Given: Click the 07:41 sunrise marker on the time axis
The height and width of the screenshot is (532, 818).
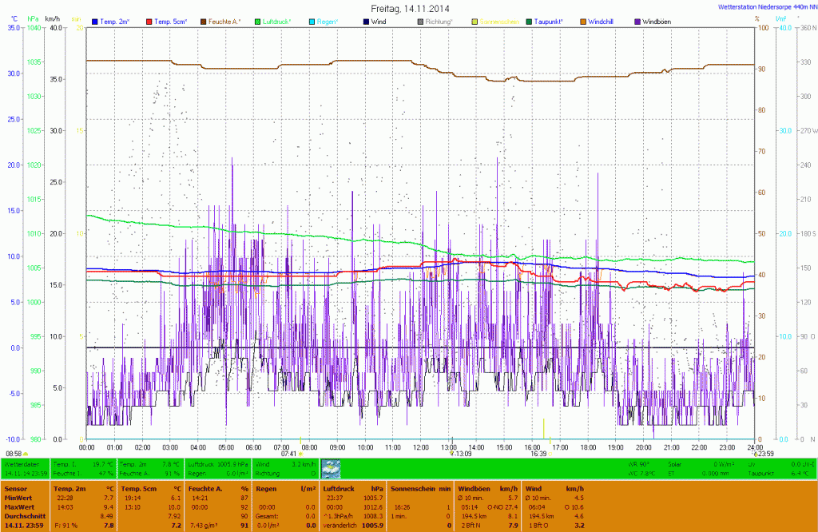Looking at the screenshot, I should (289, 454).
